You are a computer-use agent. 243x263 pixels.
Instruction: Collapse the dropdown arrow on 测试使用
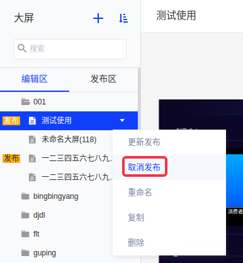click(x=122, y=120)
